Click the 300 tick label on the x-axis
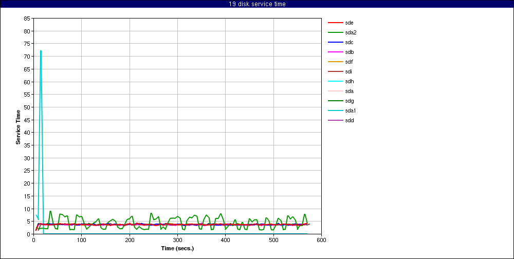The width and height of the screenshot is (514, 259). tap(177, 240)
